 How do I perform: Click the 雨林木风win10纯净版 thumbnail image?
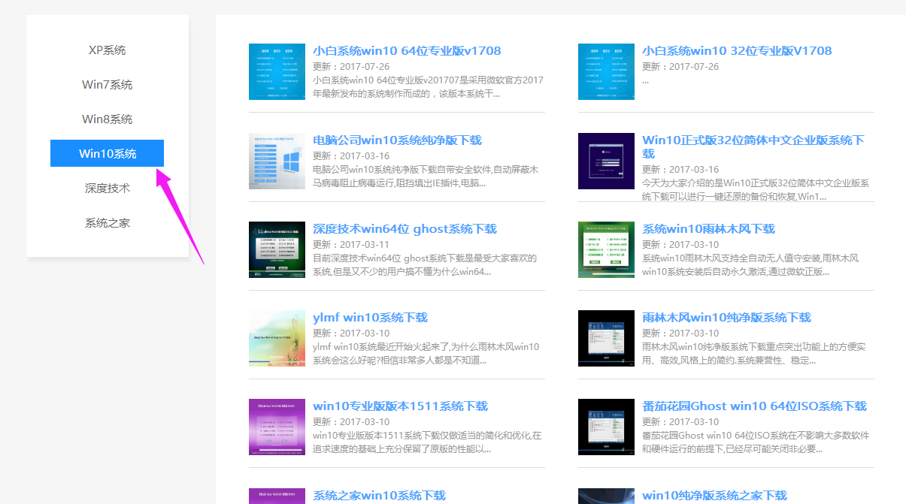(x=606, y=338)
